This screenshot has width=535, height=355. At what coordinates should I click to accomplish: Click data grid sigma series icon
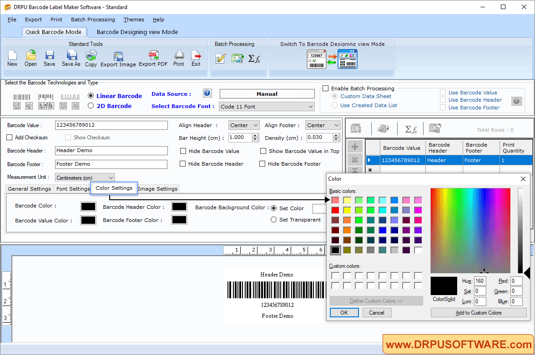[411, 129]
